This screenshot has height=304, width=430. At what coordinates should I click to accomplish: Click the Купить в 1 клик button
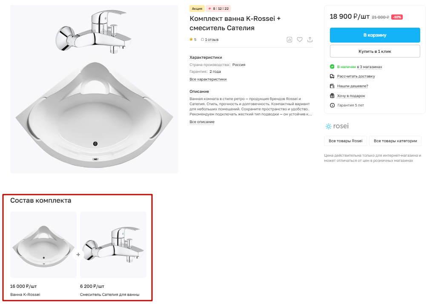coord(375,52)
